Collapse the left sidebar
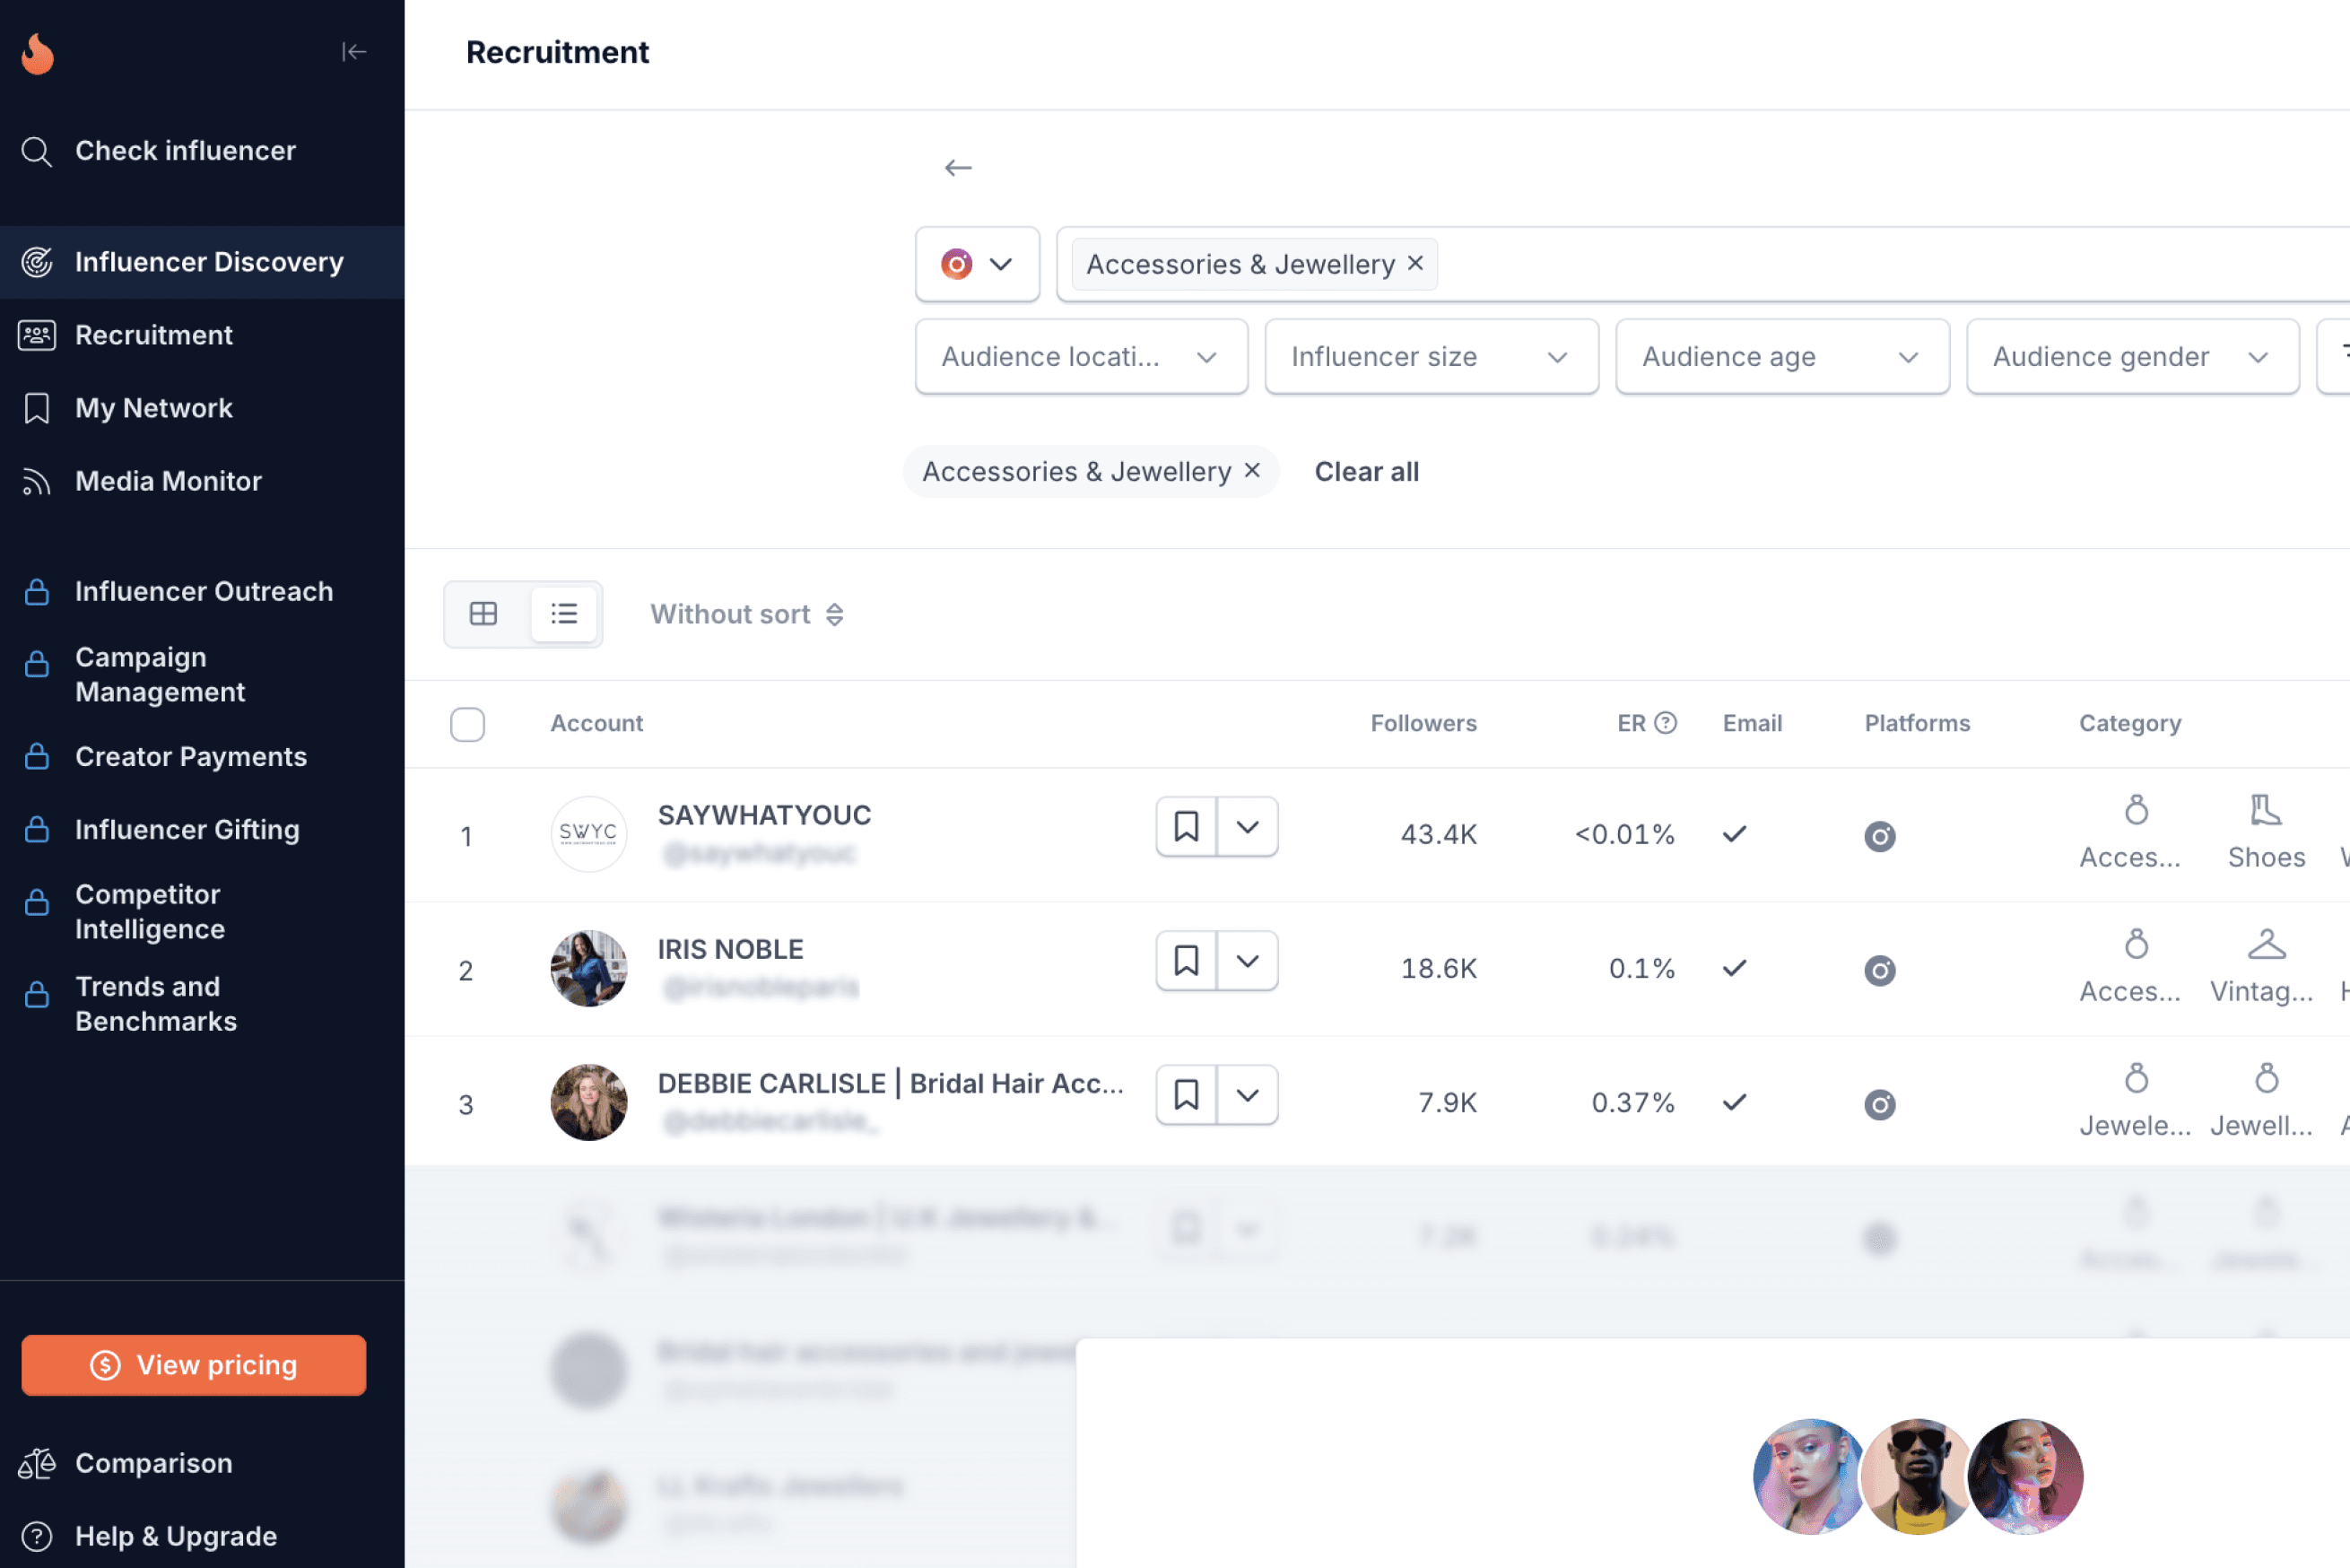 [x=355, y=52]
